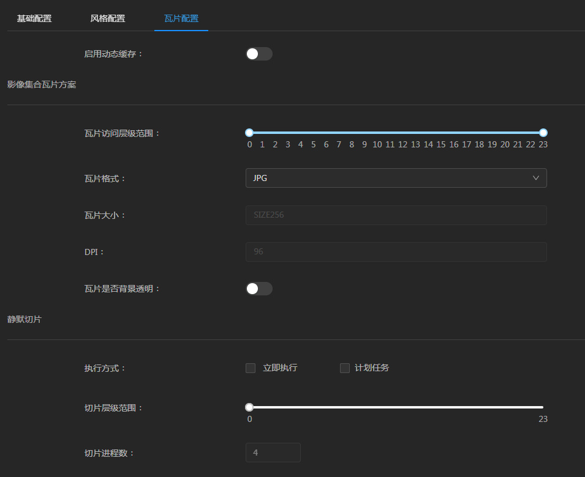Check the 立即执行 checkbox

click(x=251, y=368)
